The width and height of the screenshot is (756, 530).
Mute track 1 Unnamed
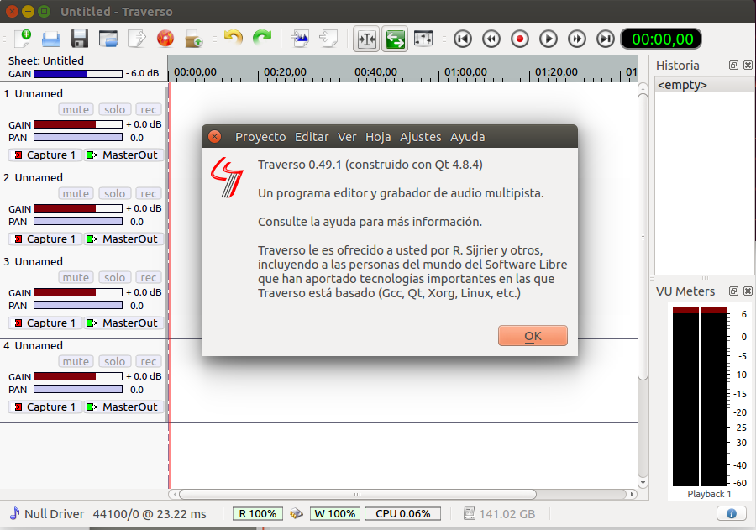tap(76, 109)
